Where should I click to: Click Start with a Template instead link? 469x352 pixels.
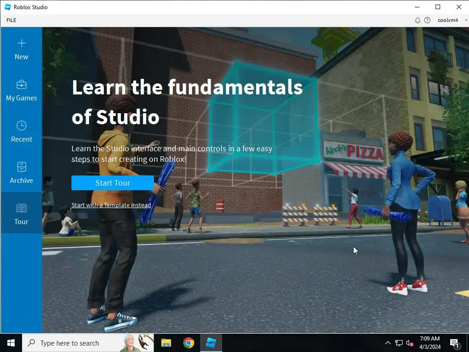click(111, 205)
